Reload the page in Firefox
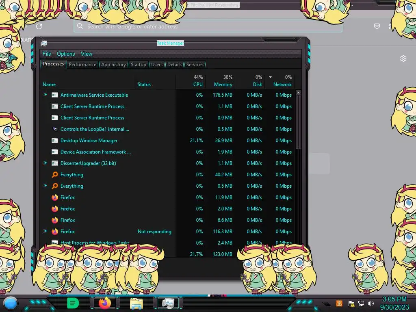Image resolution: width=416 pixels, height=312 pixels. [x=39, y=26]
